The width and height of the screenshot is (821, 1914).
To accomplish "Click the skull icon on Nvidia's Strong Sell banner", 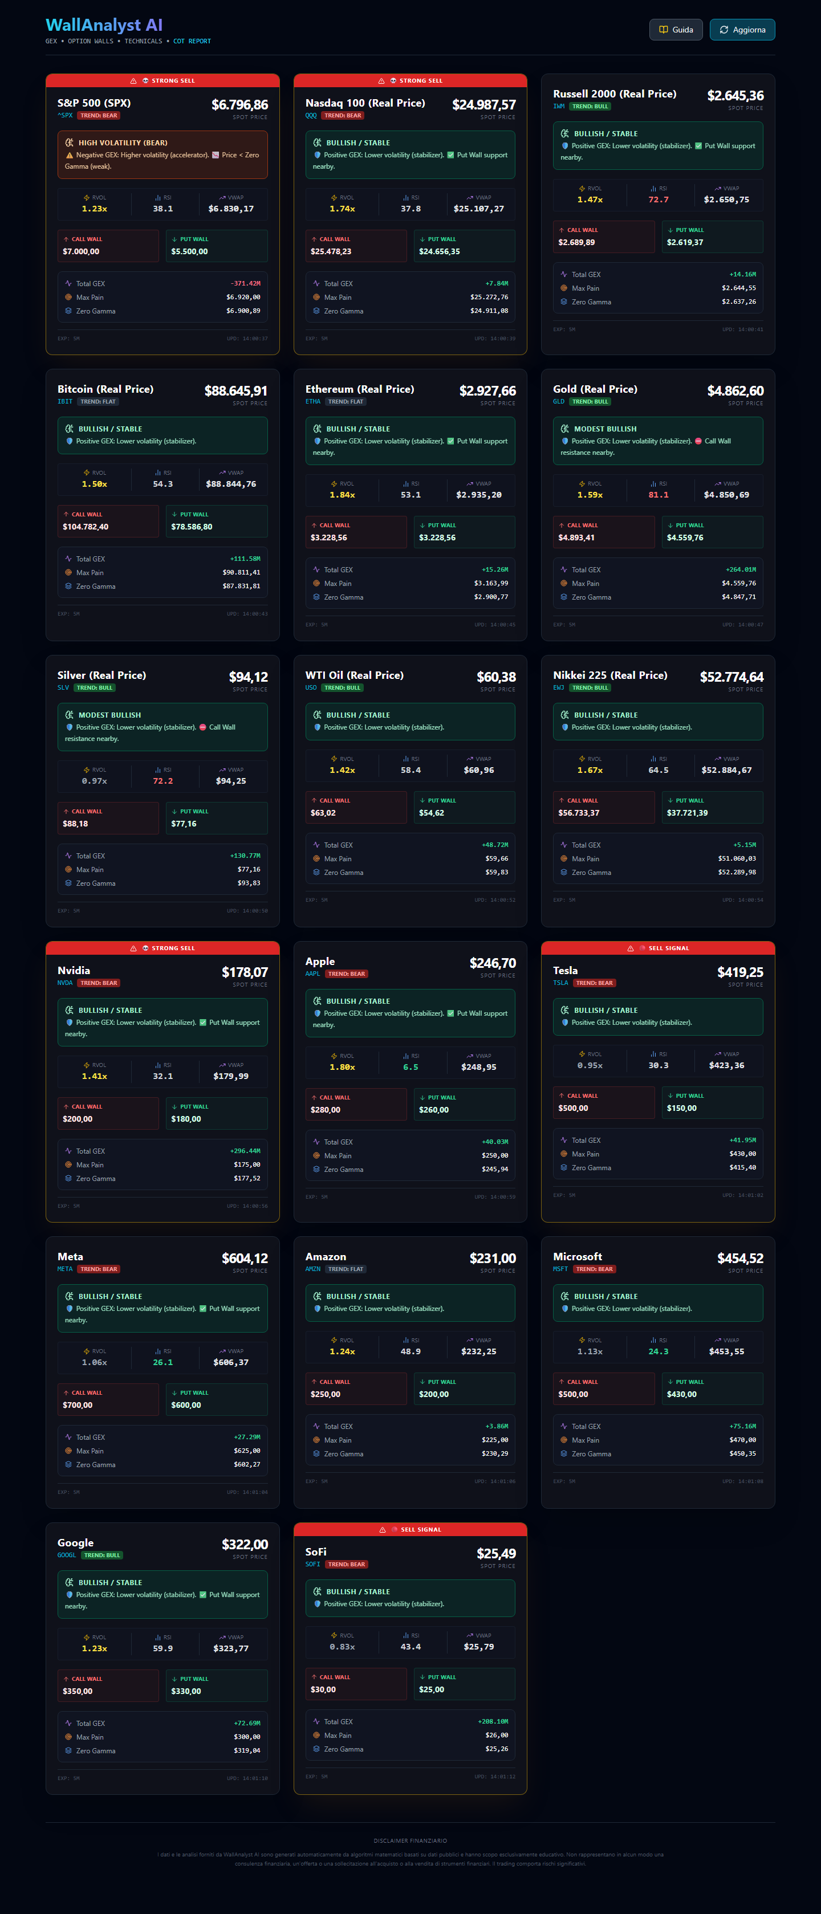I will click(x=145, y=948).
